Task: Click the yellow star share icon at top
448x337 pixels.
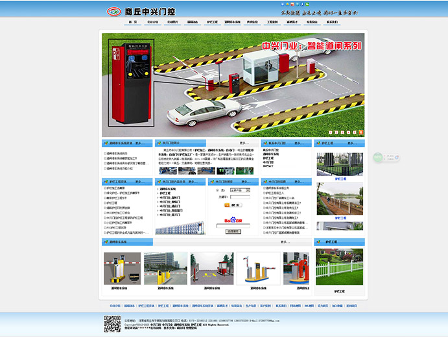Action: pyautogui.click(x=287, y=5)
